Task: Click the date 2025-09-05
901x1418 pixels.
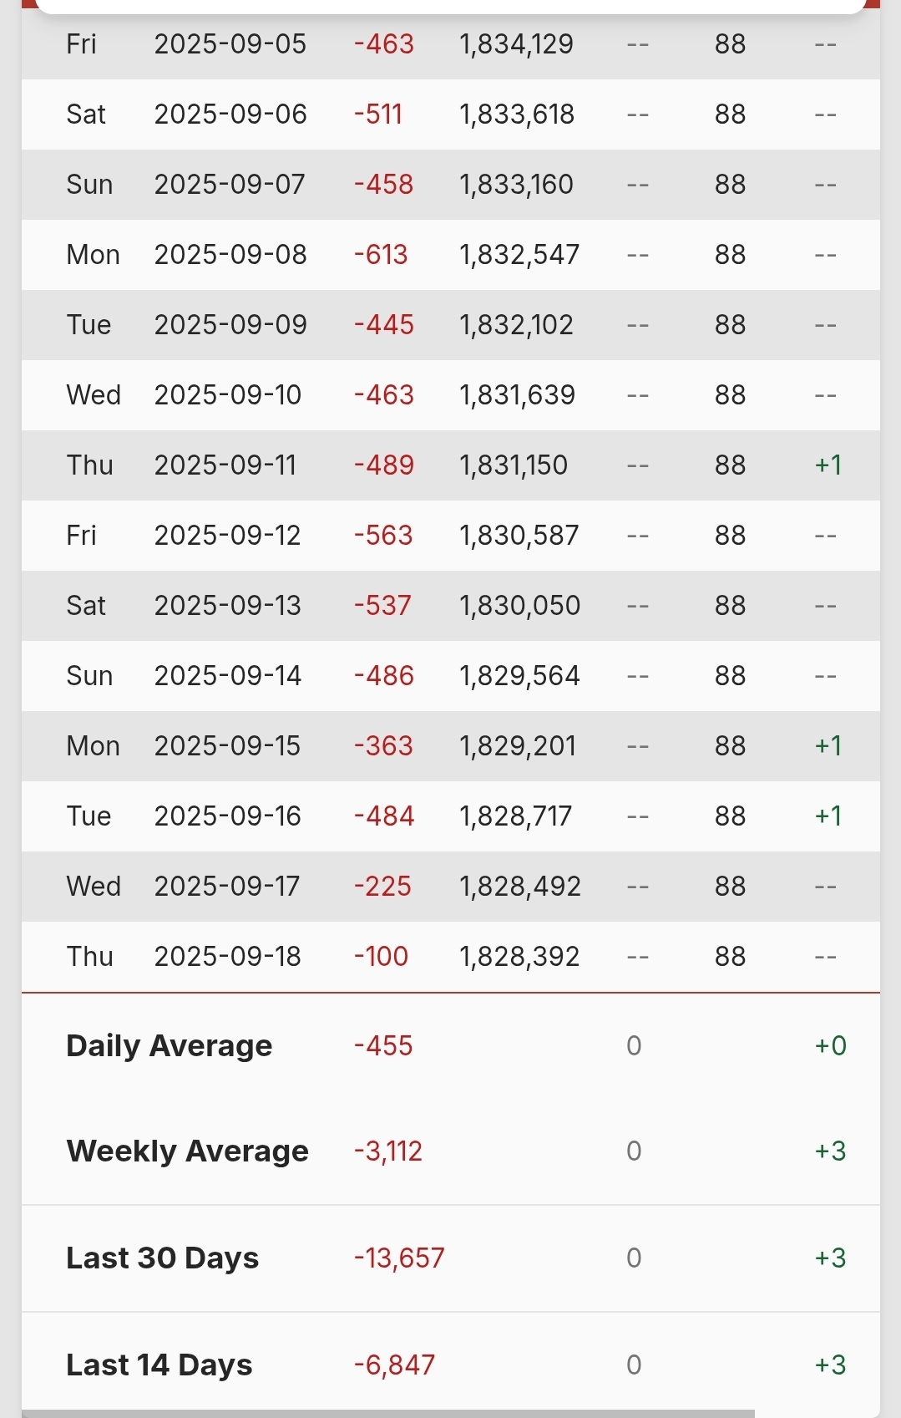Action: pyautogui.click(x=230, y=44)
